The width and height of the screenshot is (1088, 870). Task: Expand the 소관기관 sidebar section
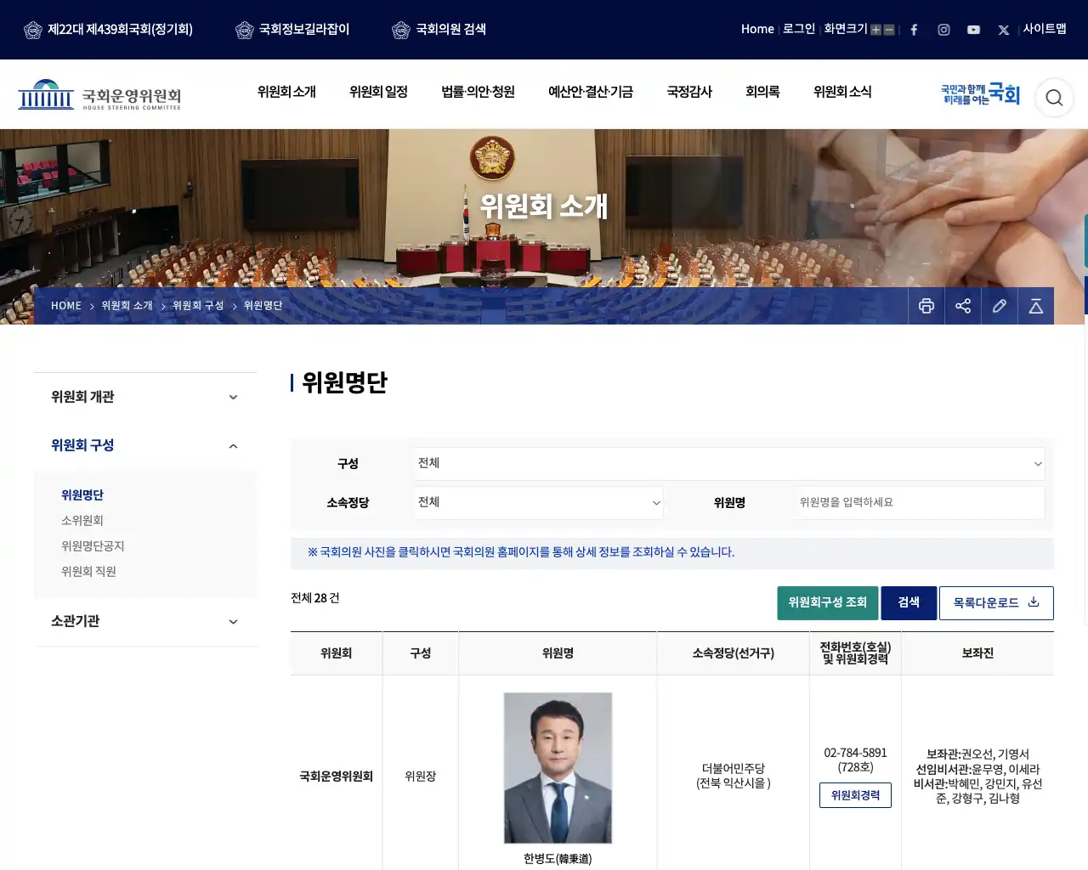click(145, 621)
